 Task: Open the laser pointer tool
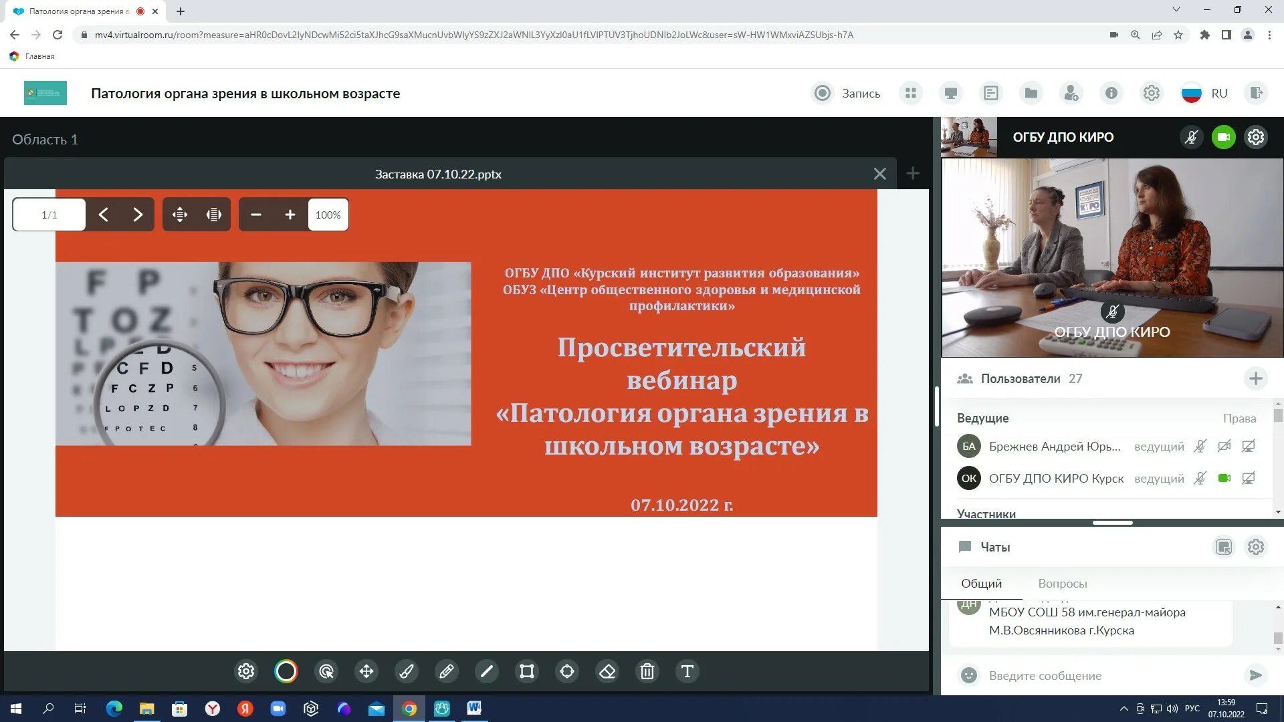pyautogui.click(x=326, y=671)
